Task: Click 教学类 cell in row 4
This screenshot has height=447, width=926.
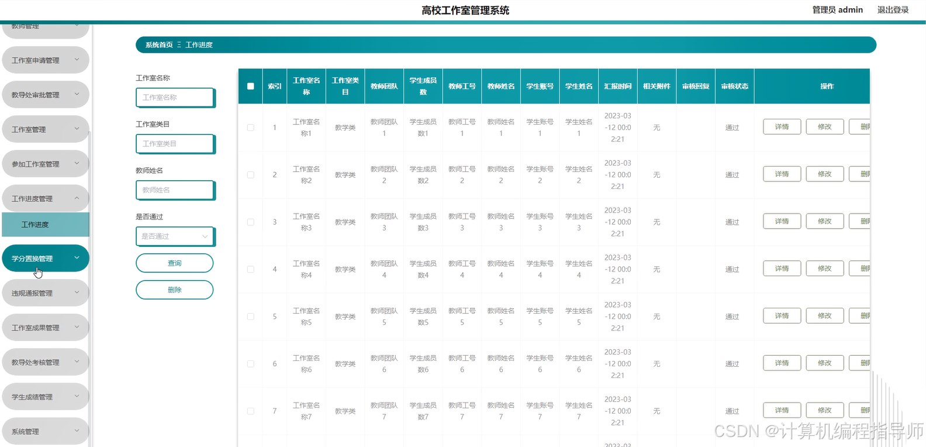Action: (345, 270)
